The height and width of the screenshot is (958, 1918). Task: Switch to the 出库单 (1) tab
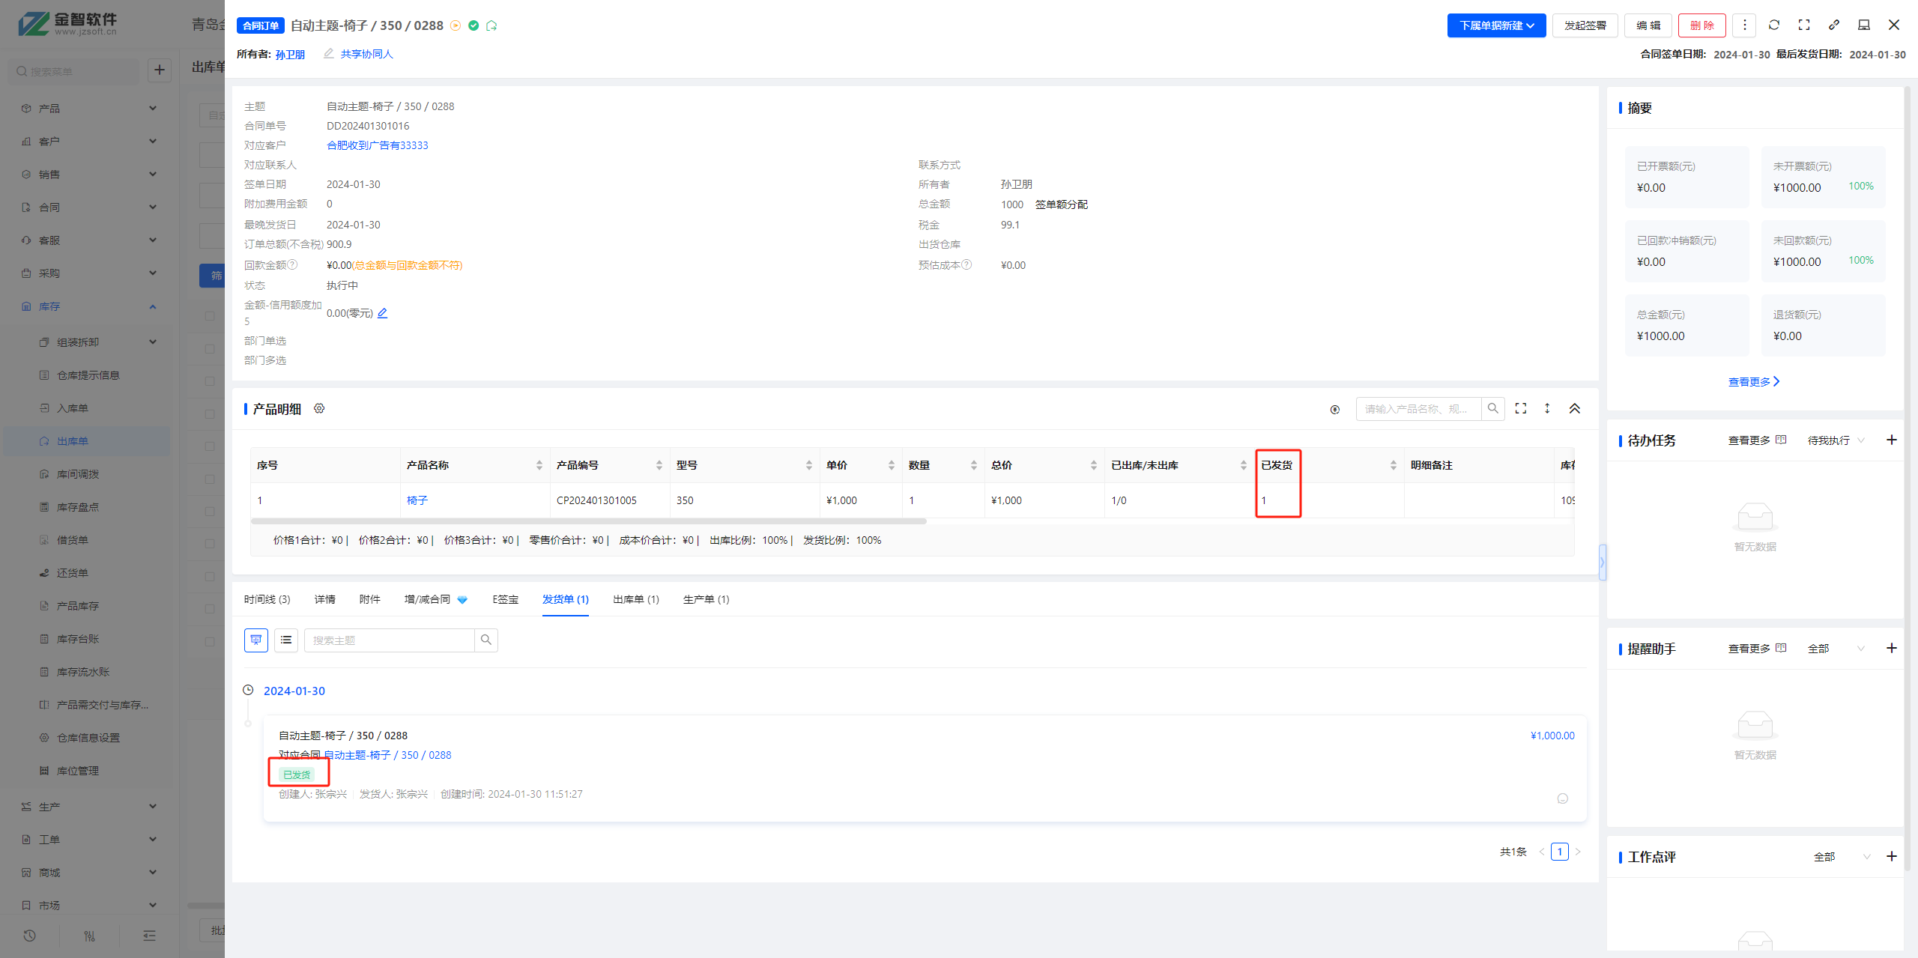[x=635, y=599]
